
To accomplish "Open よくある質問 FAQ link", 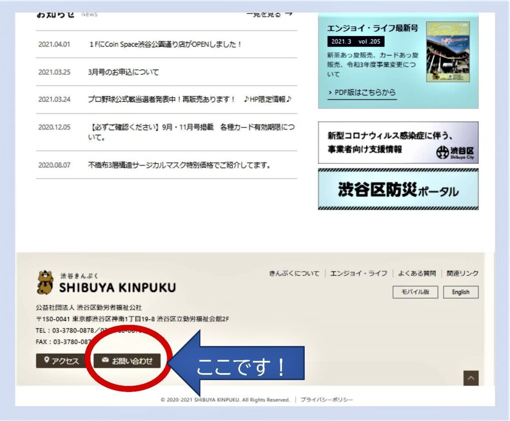I will pyautogui.click(x=417, y=274).
